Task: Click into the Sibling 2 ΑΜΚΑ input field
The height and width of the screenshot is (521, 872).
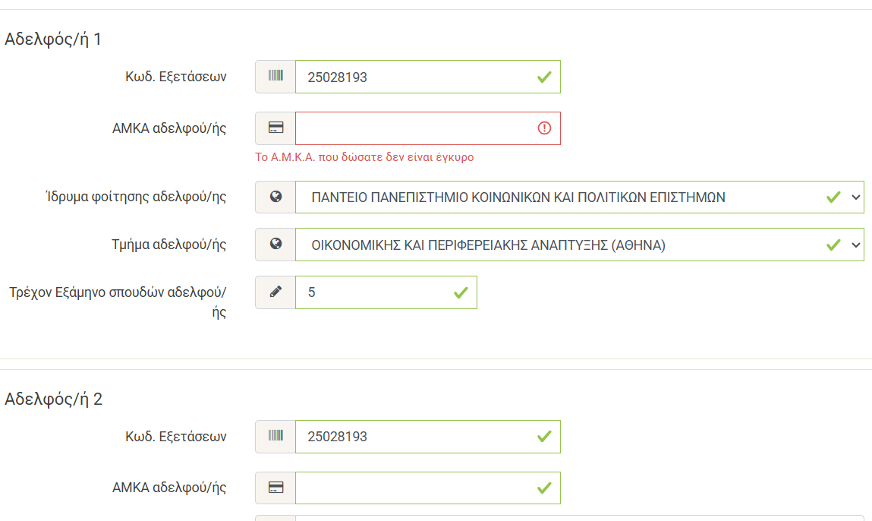Action: [x=410, y=488]
